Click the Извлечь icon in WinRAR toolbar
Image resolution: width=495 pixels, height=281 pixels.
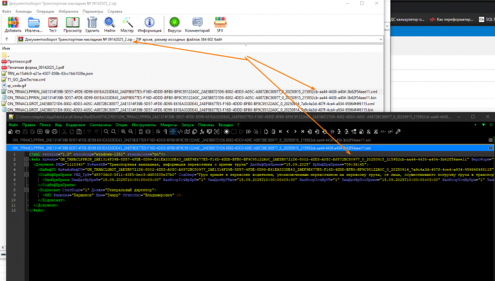pos(34,24)
